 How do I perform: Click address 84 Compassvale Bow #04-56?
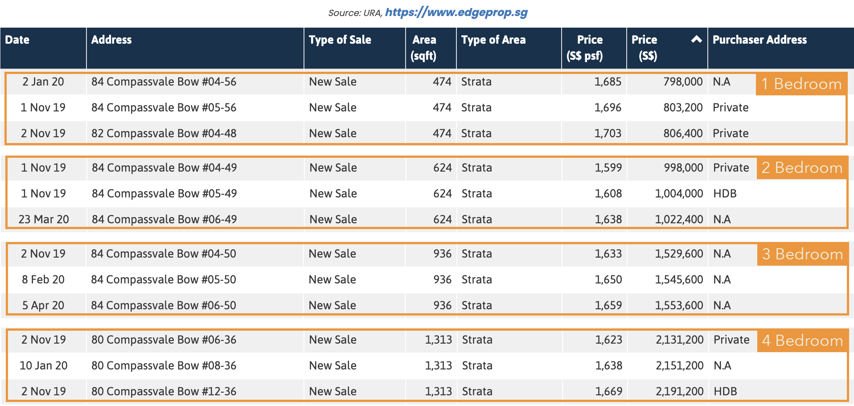164,82
